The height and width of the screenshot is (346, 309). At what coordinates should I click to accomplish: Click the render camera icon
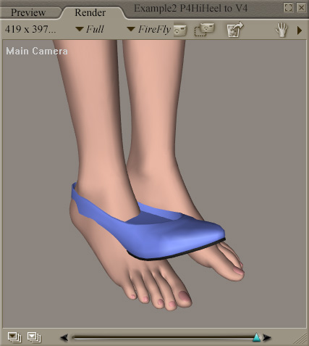[x=180, y=30]
